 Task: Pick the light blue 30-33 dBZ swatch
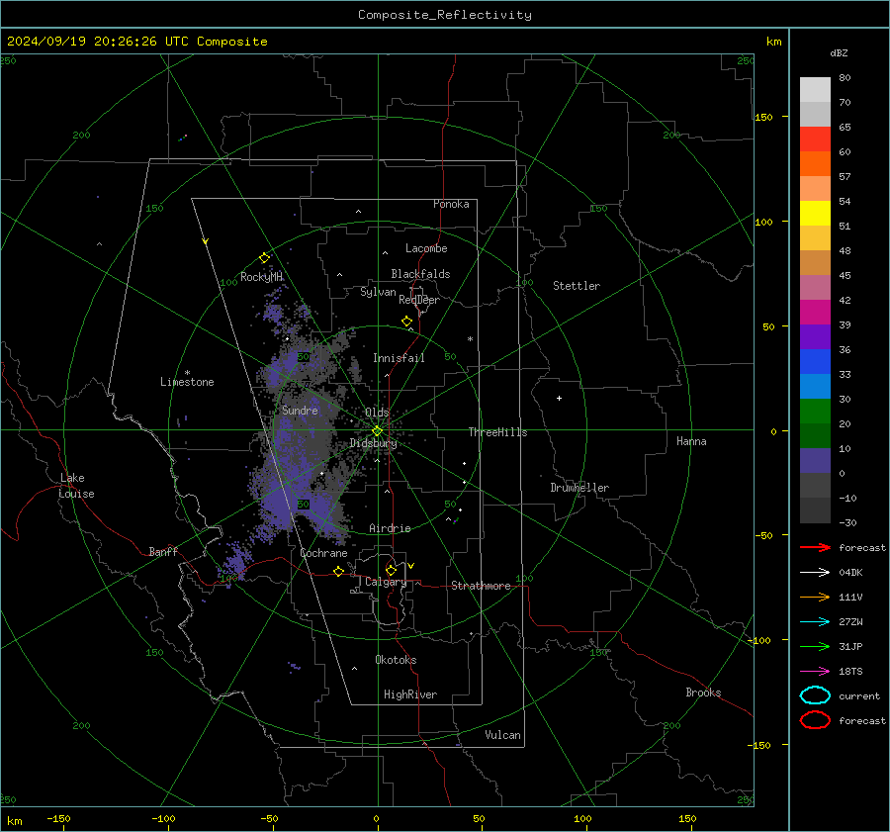pyautogui.click(x=815, y=386)
